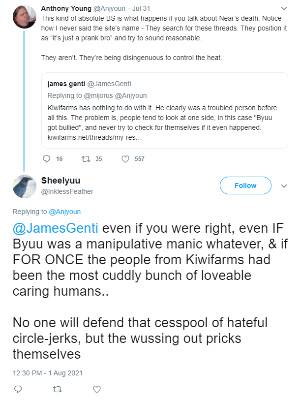301x400 pixels.
Task: Follow Sheelyuu
Action: (245, 185)
